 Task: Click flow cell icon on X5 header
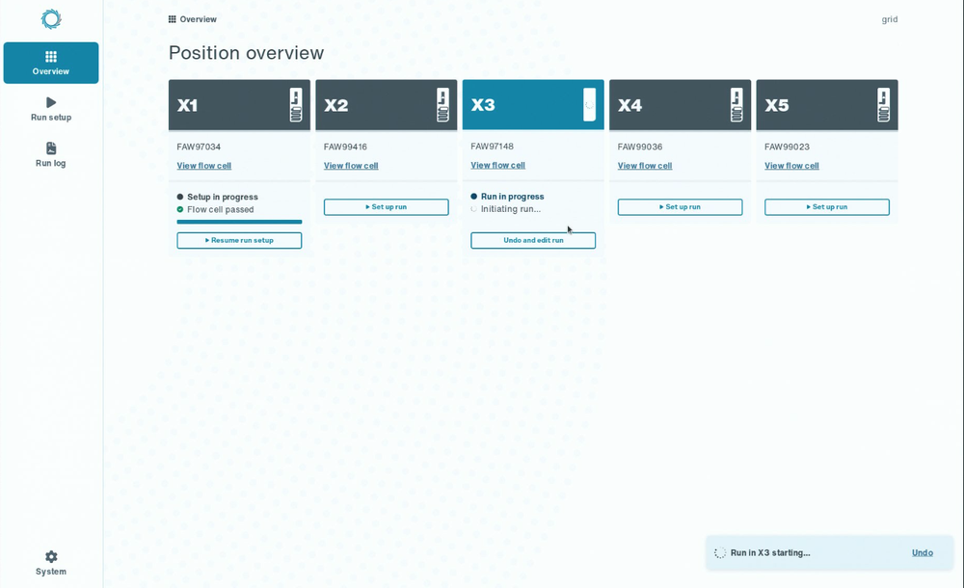pos(883,104)
